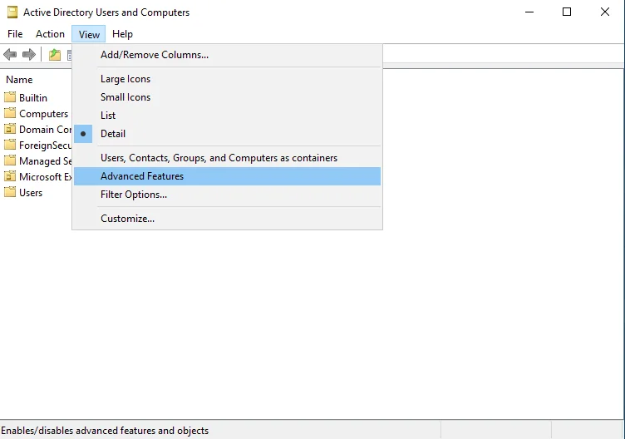Screen dimensions: 625x439
Task: Select the Computers row text
Action: click(x=44, y=114)
